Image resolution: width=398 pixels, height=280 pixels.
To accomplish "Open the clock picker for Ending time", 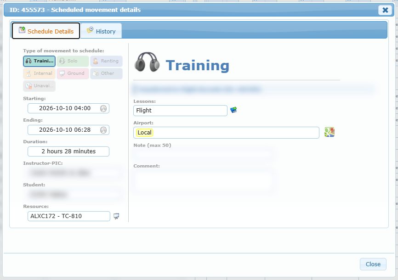I will [x=103, y=130].
